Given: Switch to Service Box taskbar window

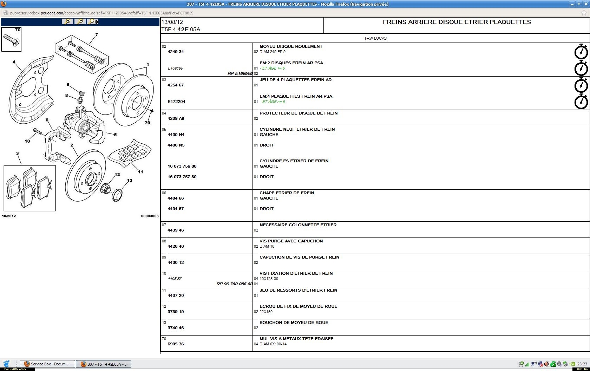Looking at the screenshot, I should tap(47, 364).
